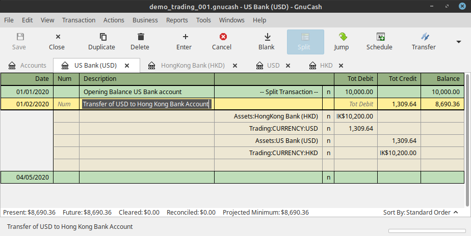
Task: Click the Blank transaction toolbar icon
Action: [x=266, y=41]
